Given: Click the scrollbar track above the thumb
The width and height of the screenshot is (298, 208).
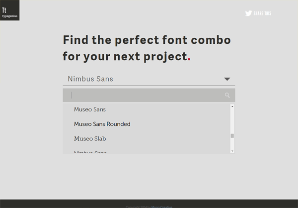Looking at the screenshot, I should [232, 119].
